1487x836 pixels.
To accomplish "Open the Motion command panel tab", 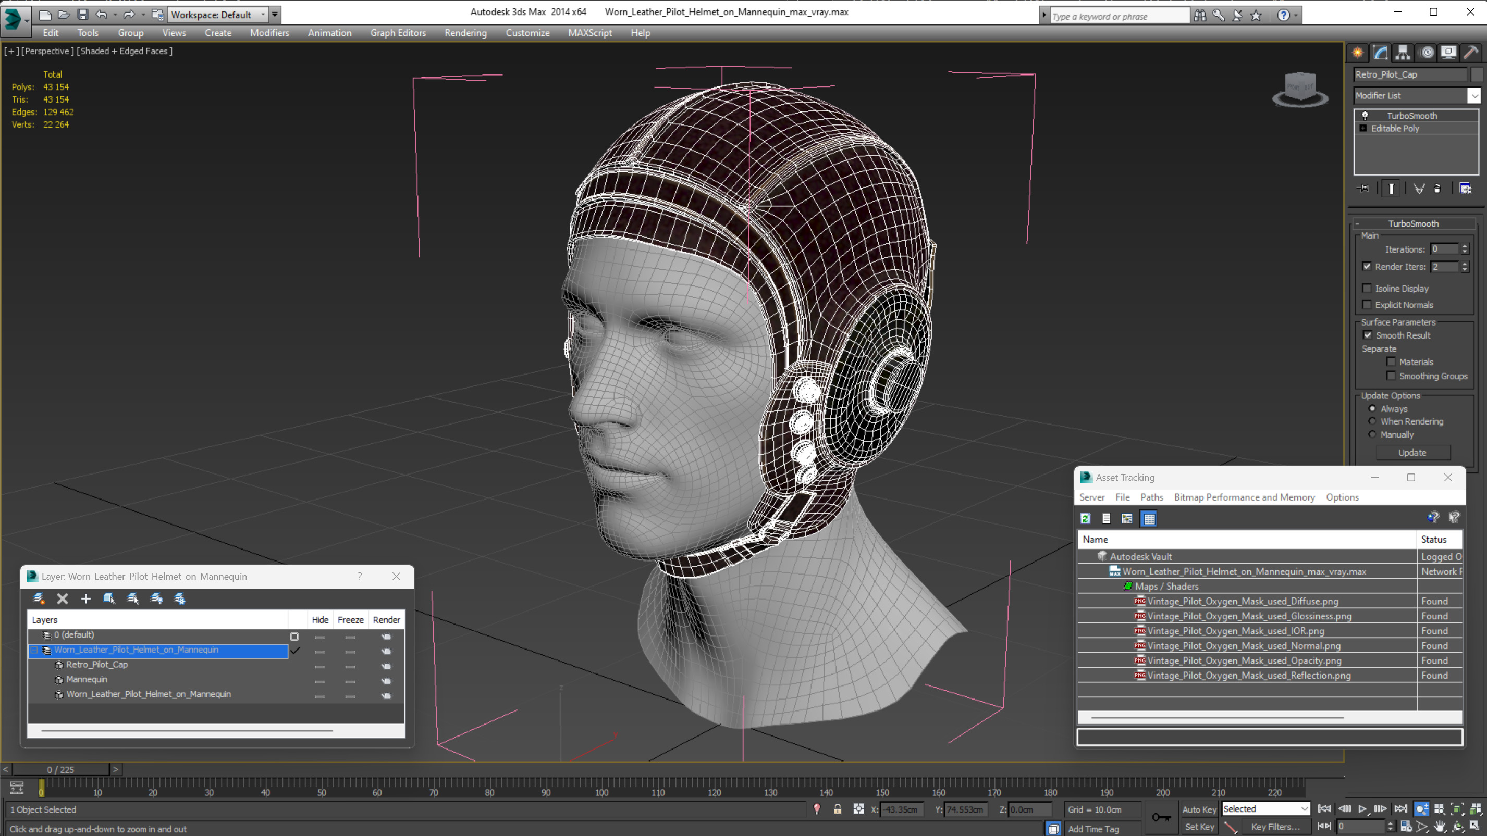I will click(1427, 53).
